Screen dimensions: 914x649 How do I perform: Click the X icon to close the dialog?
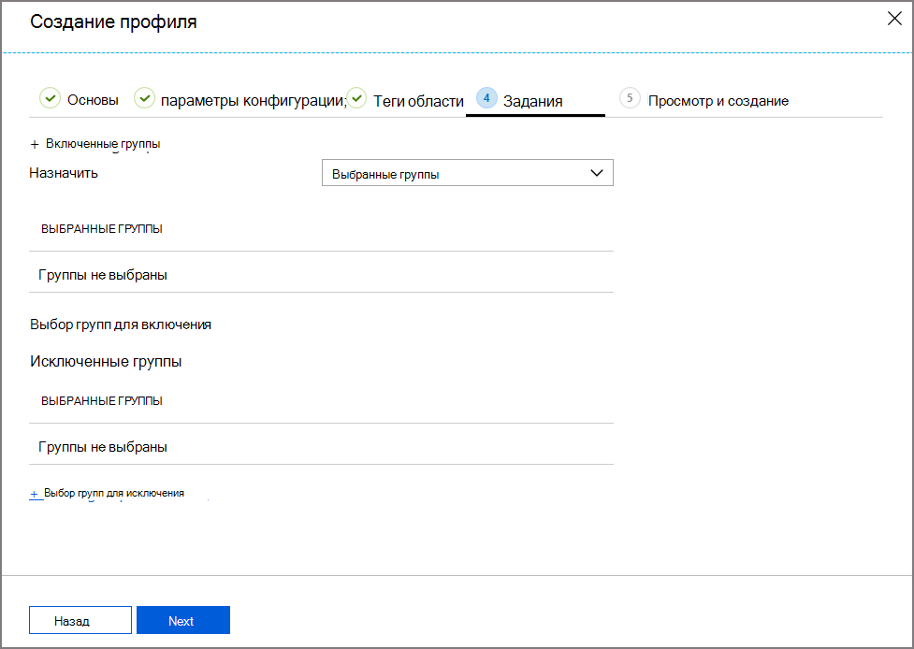[x=894, y=18]
